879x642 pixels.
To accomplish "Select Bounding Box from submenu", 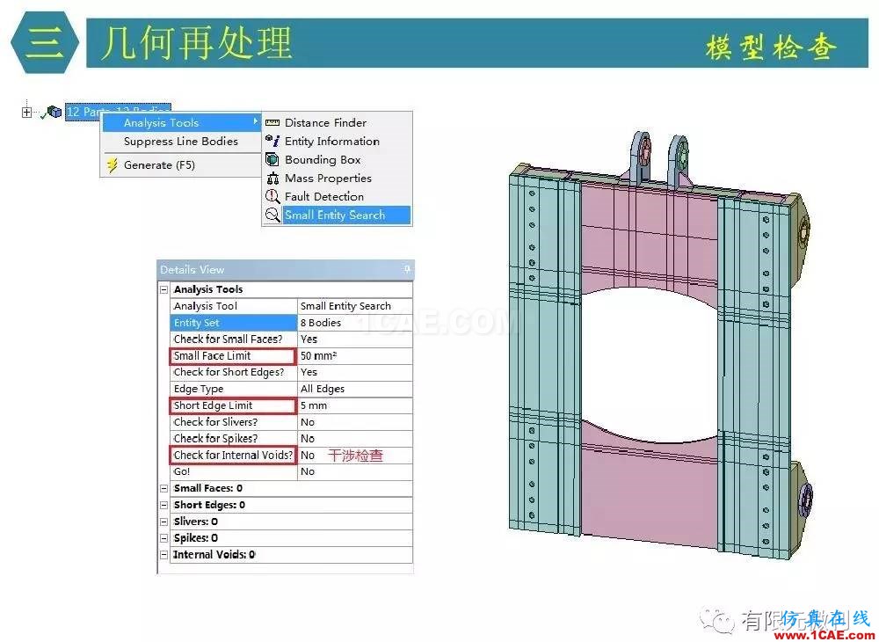I will point(338,160).
